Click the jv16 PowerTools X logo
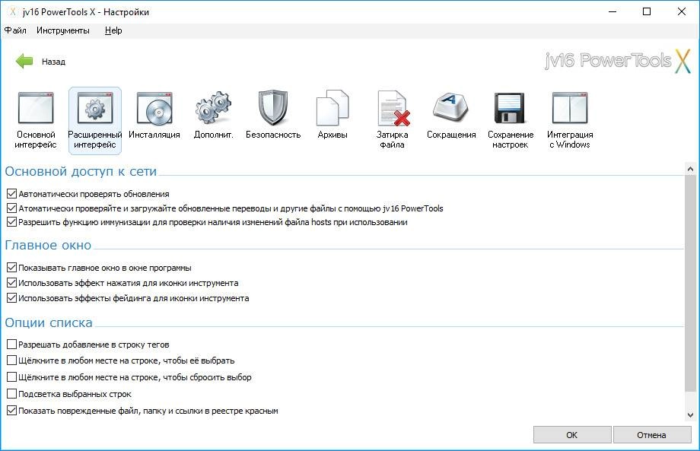The width and height of the screenshot is (700, 451). click(618, 61)
